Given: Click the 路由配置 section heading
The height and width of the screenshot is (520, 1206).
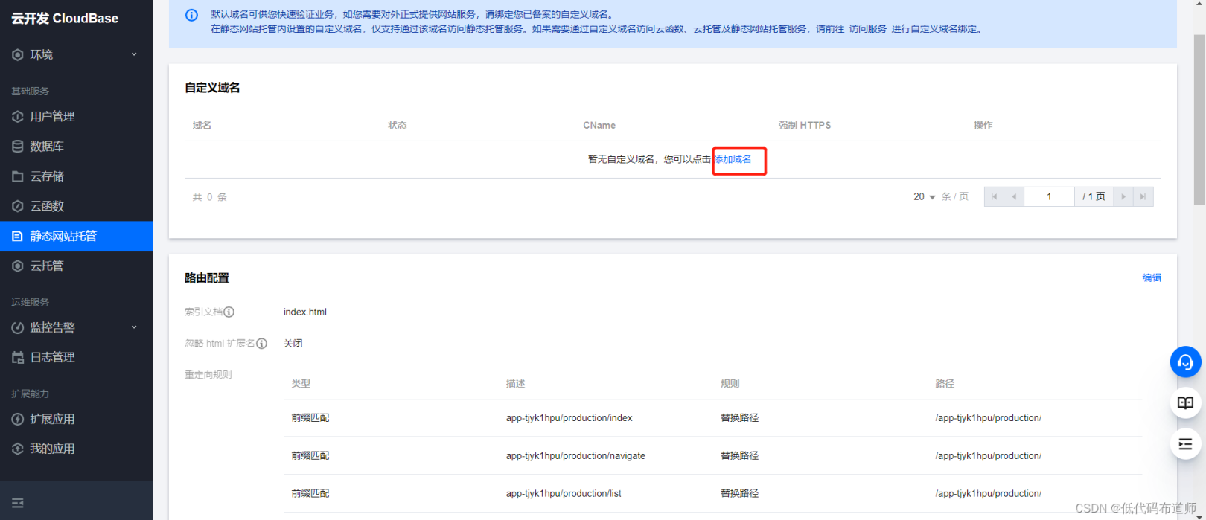Looking at the screenshot, I should (x=207, y=278).
